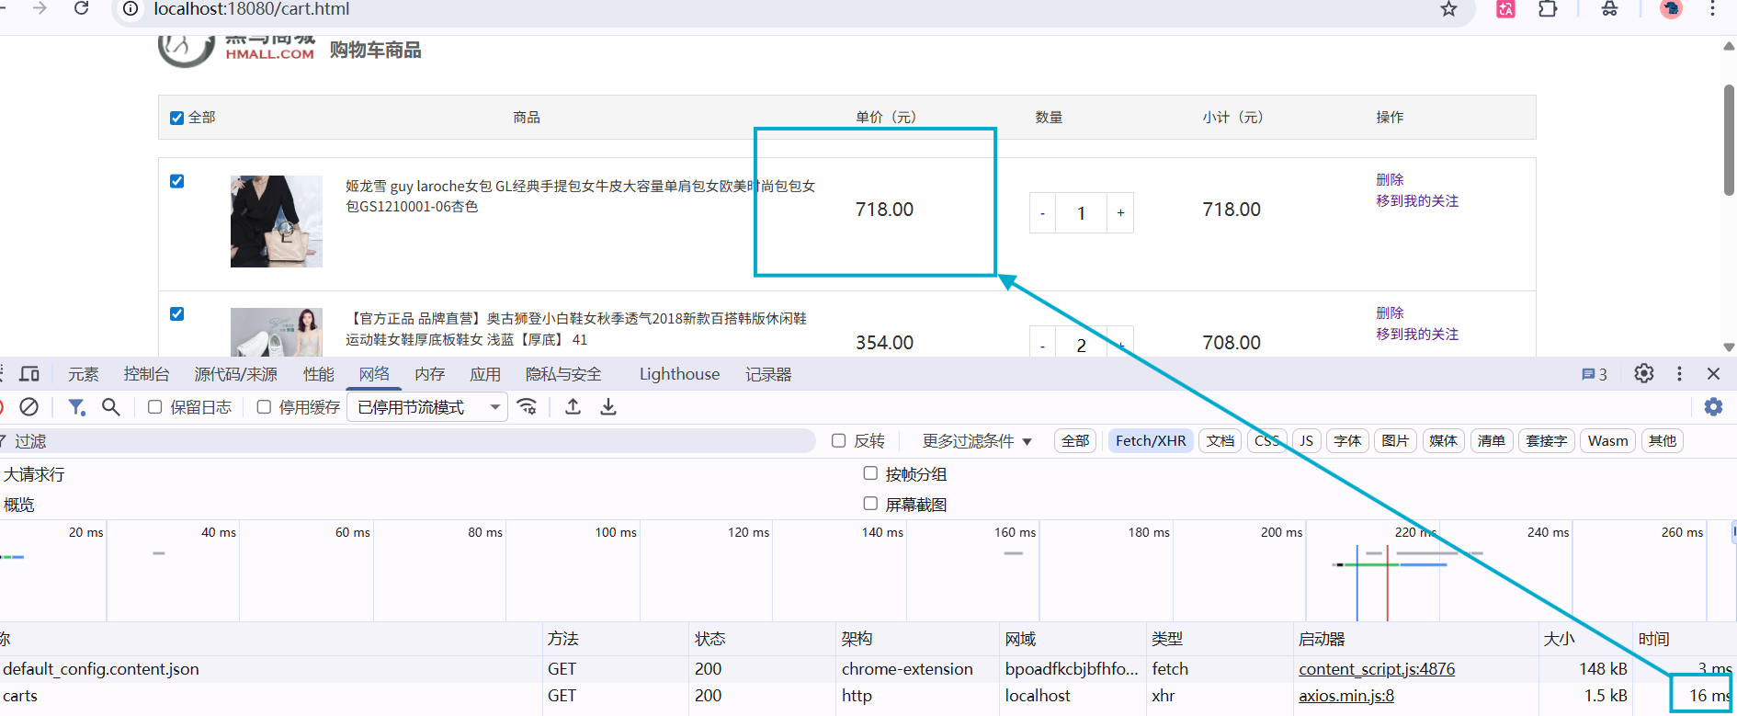Reload the cart page
Screen dimensions: 1737x716
(x=81, y=8)
